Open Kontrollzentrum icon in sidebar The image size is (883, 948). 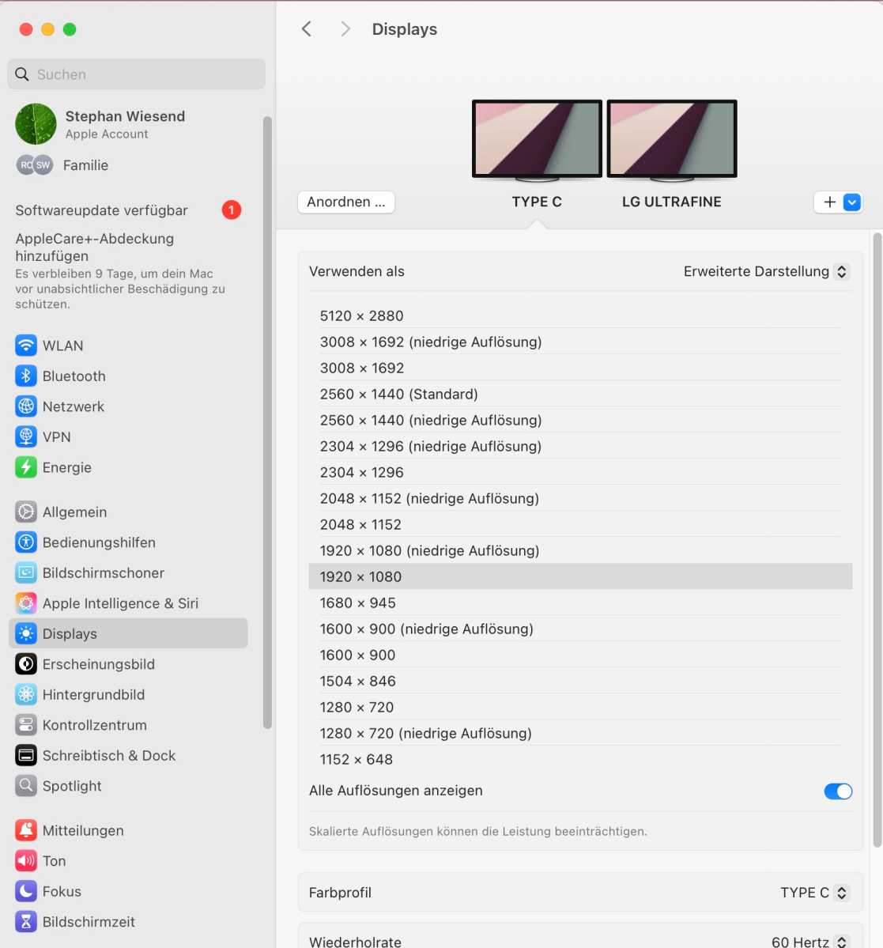pos(26,725)
